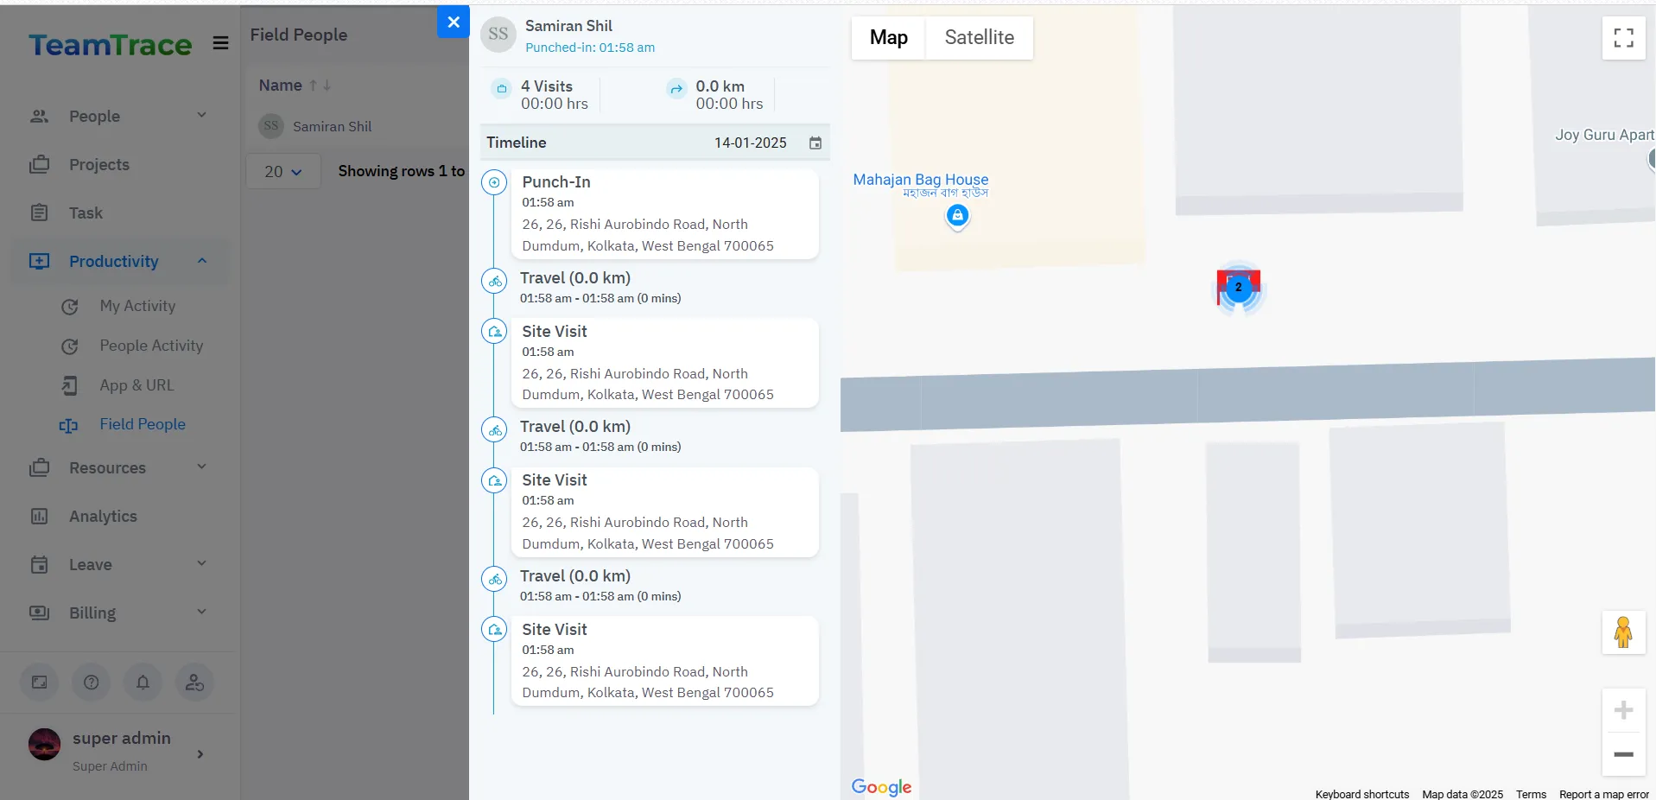Viewport: 1656px width, 800px height.
Task: Collapse the Productivity menu section
Action: point(201,261)
